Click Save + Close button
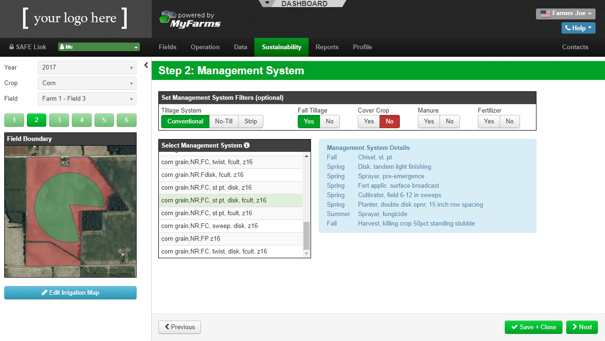The width and height of the screenshot is (605, 341). coord(534,327)
